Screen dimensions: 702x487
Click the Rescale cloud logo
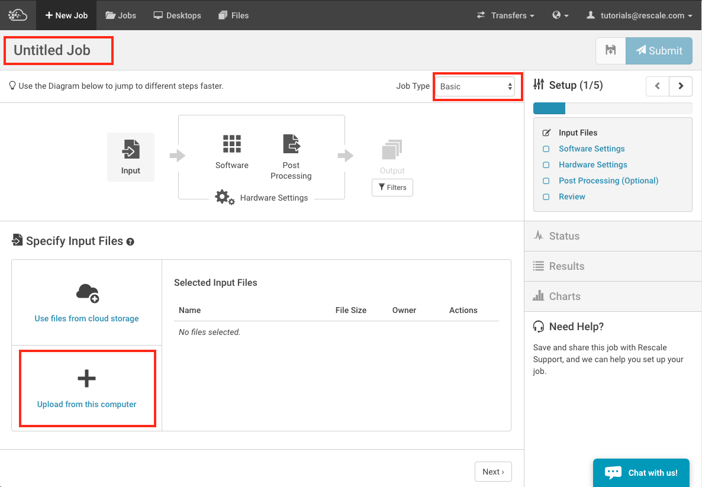pyautogui.click(x=18, y=15)
